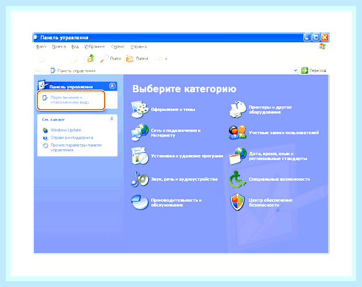This screenshot has height=287, width=362.
Task: Open the Справка menu
Action: point(138,47)
